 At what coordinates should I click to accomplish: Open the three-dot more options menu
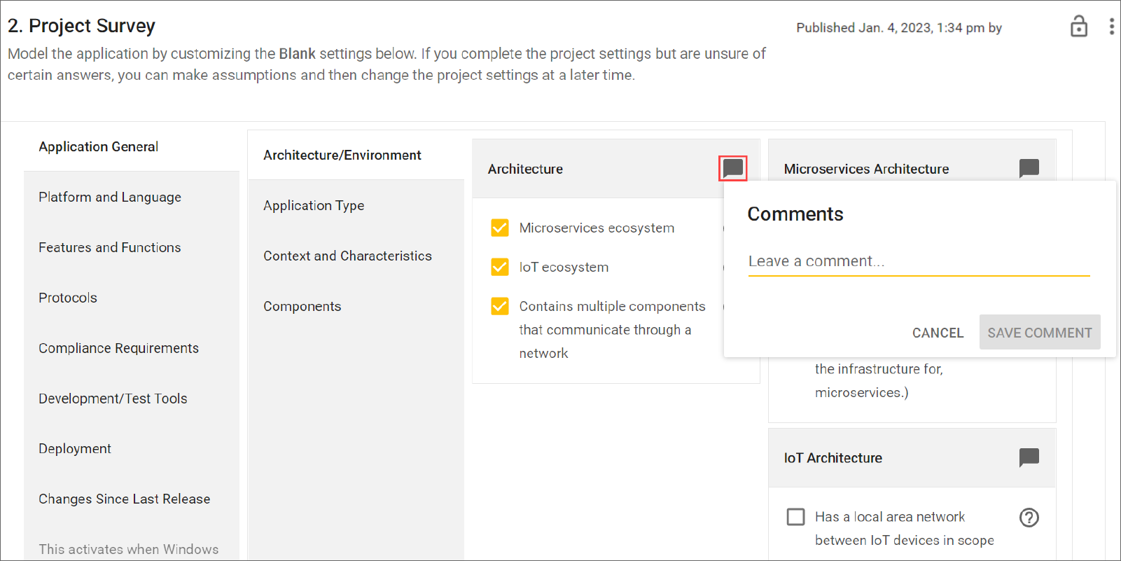pos(1111,27)
